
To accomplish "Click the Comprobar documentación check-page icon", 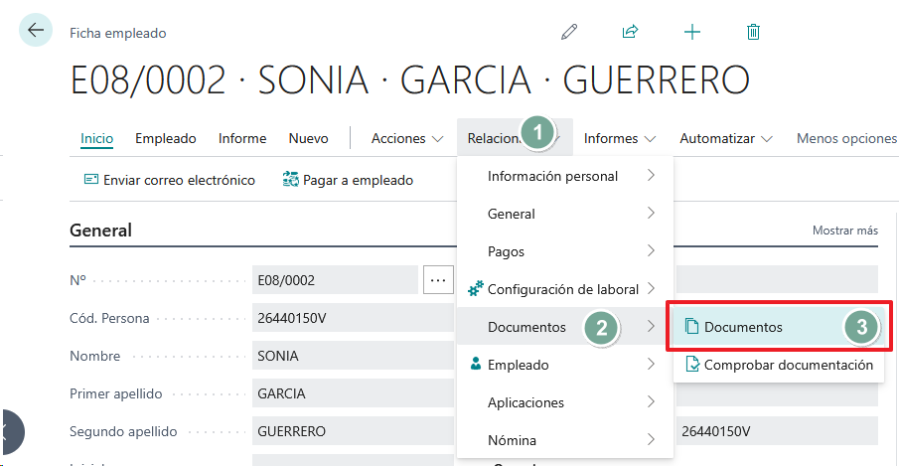I will [692, 365].
